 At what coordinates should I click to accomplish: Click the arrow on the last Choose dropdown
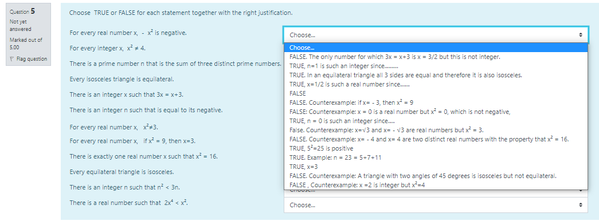581,206
